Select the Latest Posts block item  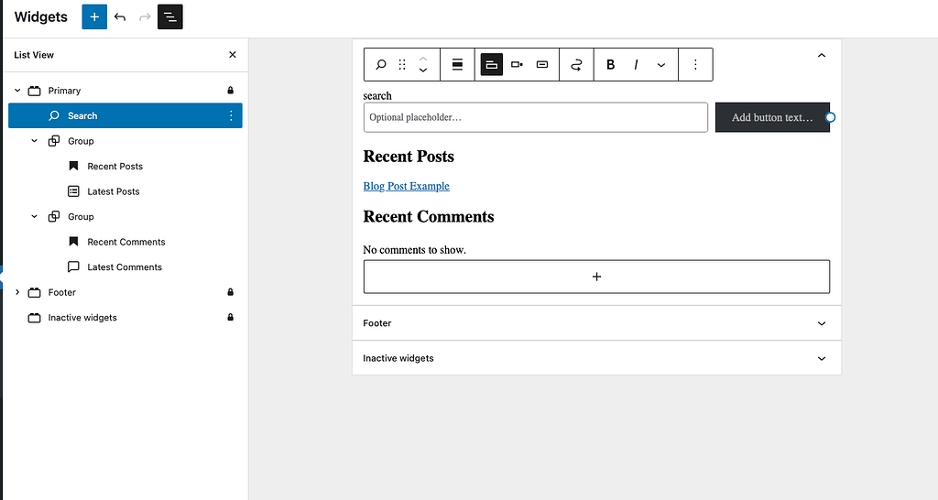click(113, 191)
